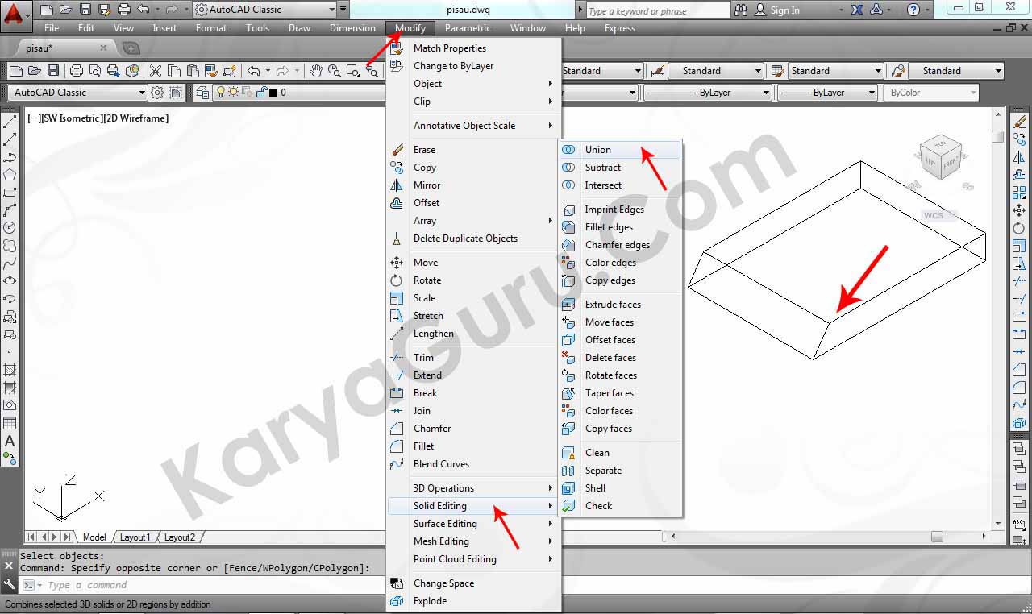1032x614 pixels.
Task: Click the binoculars search icon
Action: click(741, 10)
